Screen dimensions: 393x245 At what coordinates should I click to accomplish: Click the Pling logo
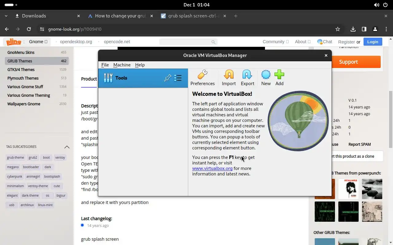(14, 42)
